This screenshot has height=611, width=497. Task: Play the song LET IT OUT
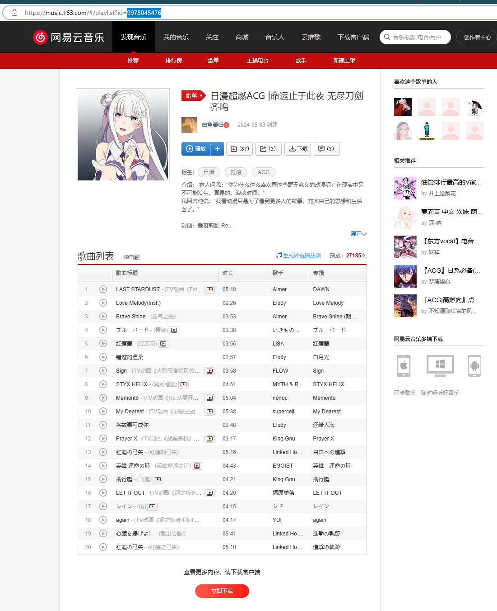103,493
